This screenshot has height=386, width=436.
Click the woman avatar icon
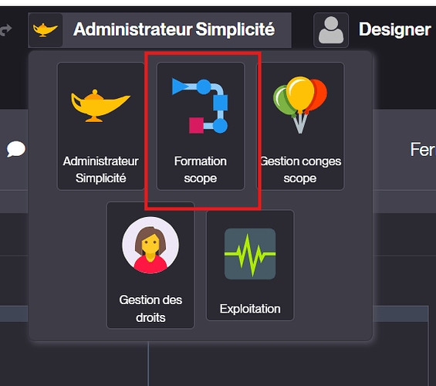[x=150, y=245]
